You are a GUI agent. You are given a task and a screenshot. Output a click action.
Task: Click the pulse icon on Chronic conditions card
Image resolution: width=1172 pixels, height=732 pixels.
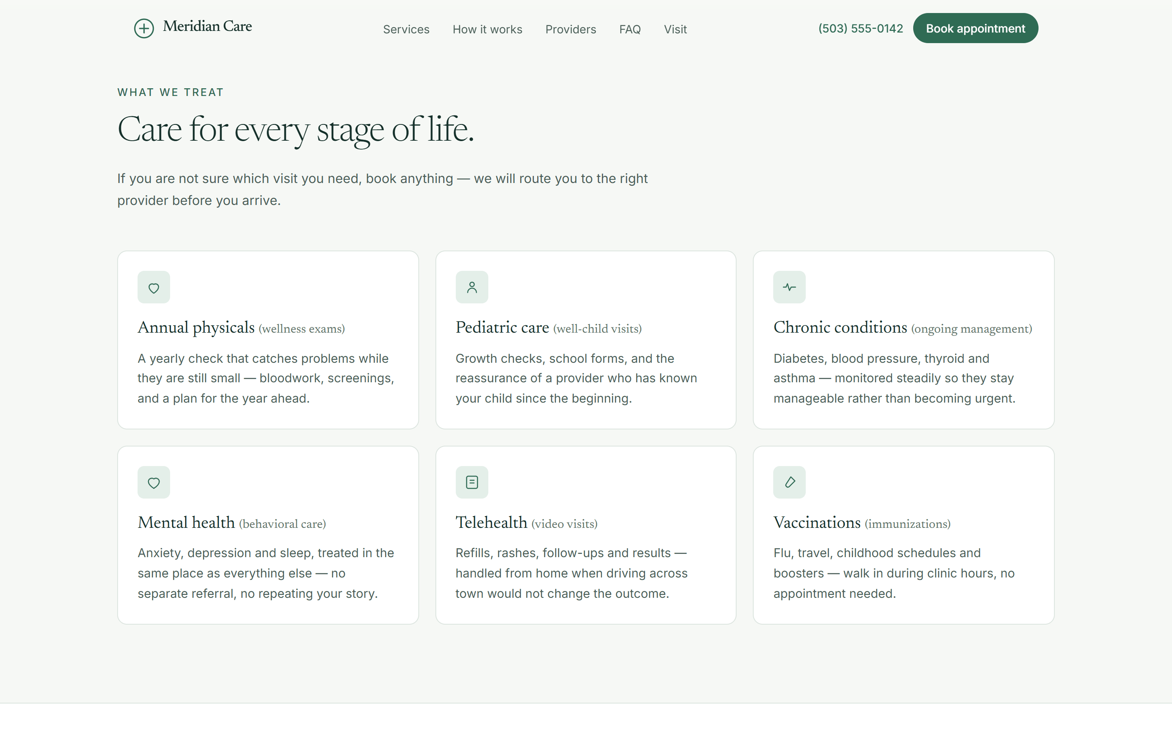(789, 288)
